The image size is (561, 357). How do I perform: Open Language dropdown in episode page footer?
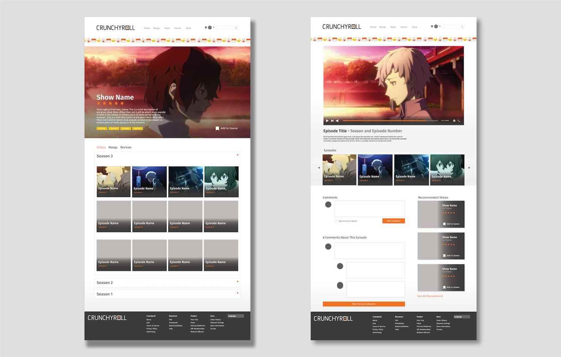[462, 317]
